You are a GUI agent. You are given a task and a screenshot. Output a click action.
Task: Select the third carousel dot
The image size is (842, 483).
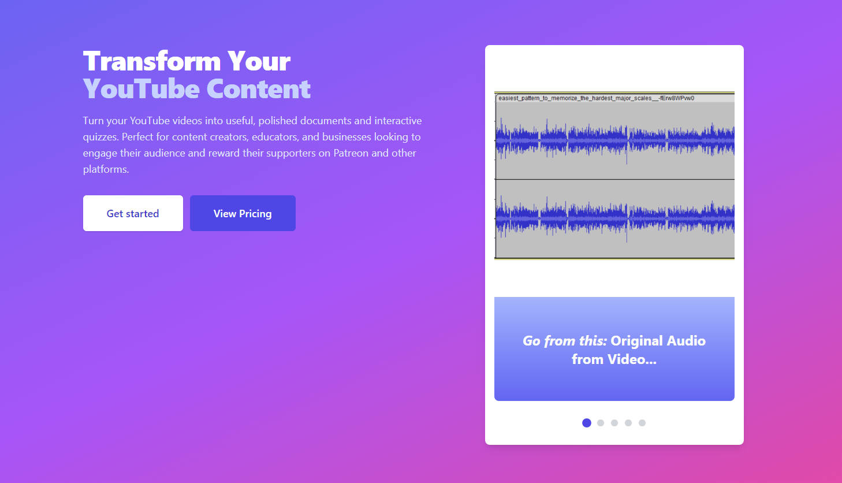614,423
